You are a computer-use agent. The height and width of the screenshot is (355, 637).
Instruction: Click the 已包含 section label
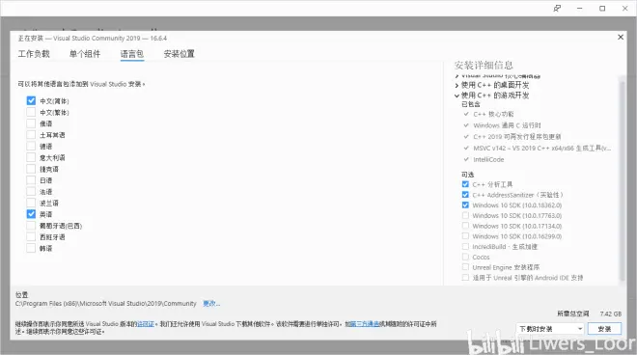coord(471,105)
